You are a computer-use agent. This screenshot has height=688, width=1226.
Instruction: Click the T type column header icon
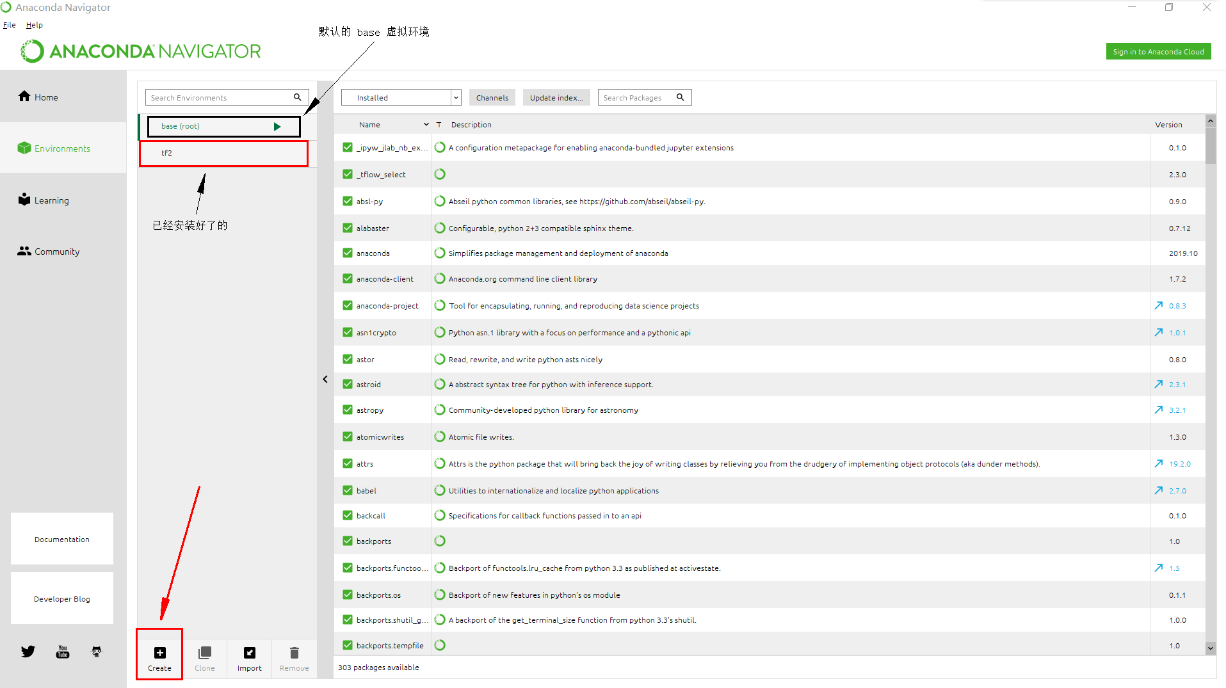click(439, 125)
